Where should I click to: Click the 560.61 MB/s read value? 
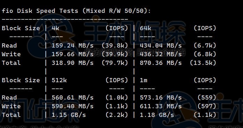[x=73, y=97]
